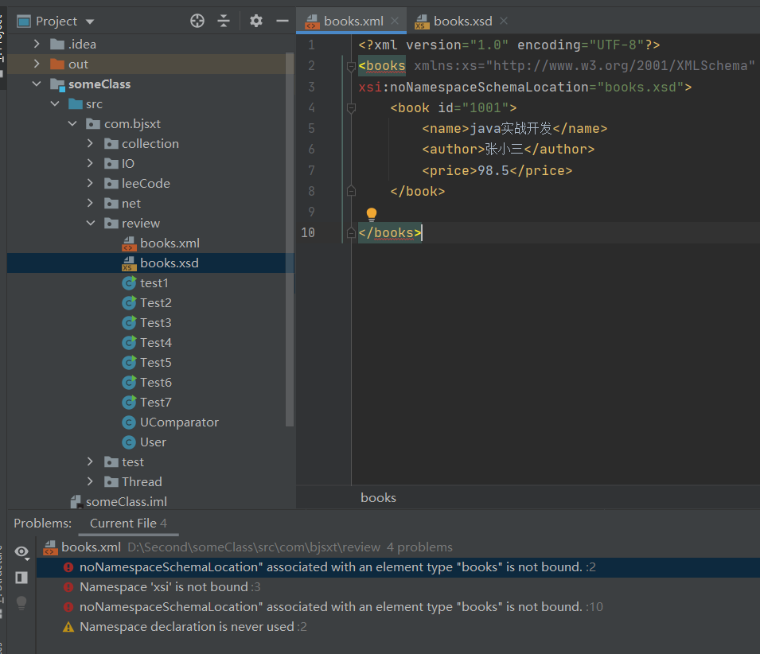Click fold marker at closing books tag
Image resolution: width=760 pixels, height=654 pixels.
[352, 233]
